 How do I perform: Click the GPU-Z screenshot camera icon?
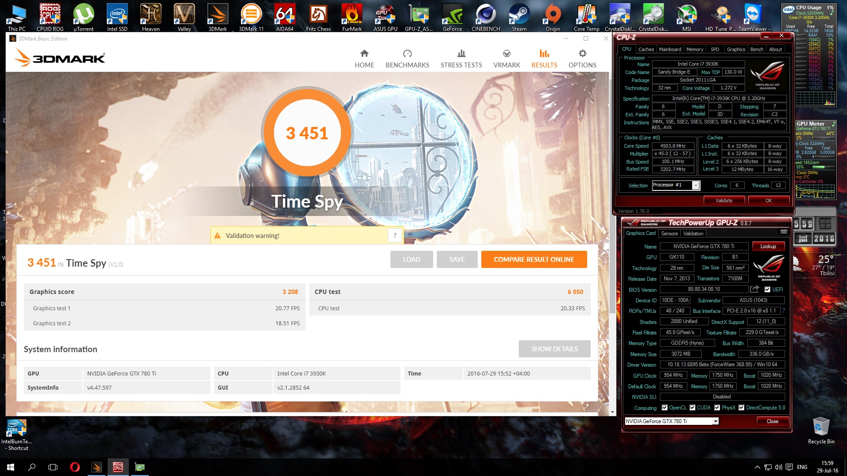[783, 232]
